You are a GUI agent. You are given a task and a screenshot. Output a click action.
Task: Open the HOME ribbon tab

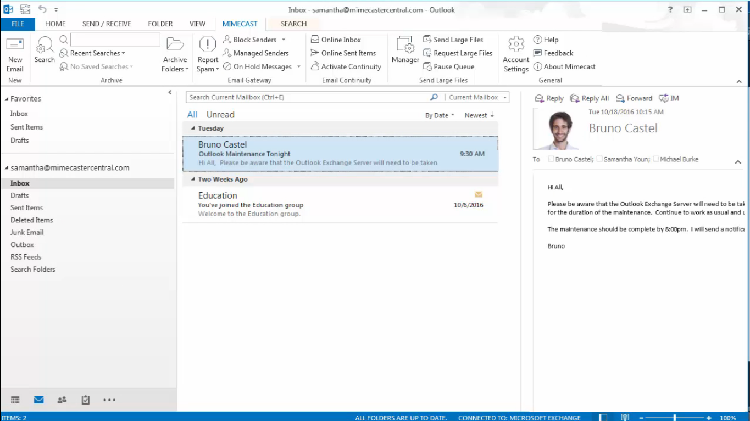55,24
